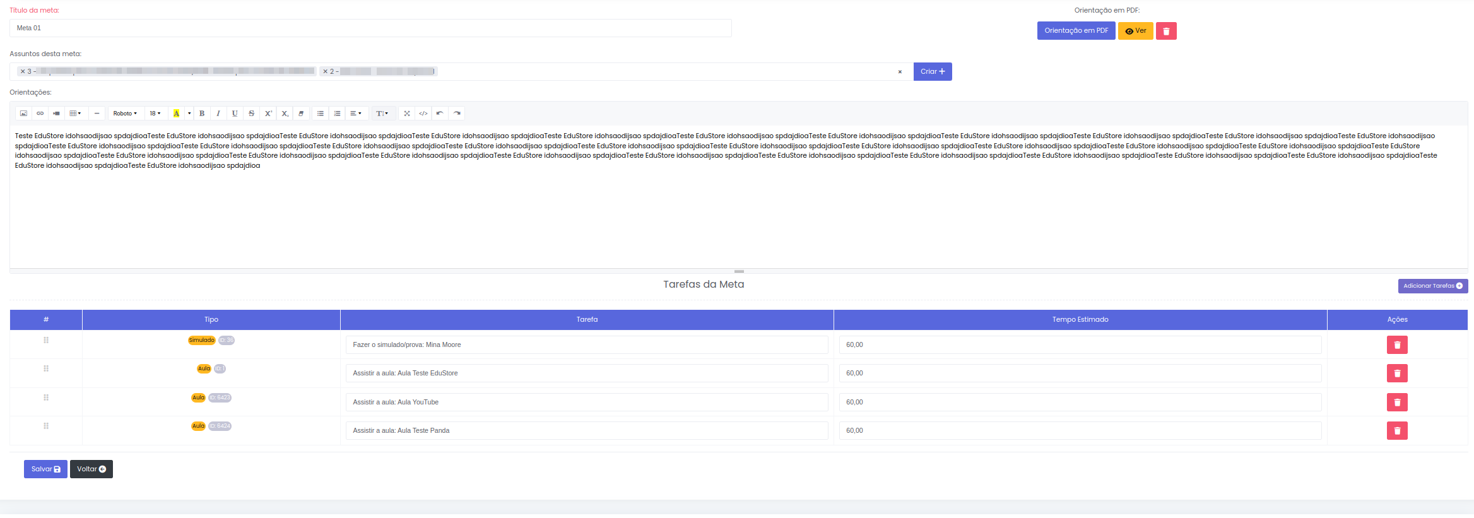Image resolution: width=1474 pixels, height=518 pixels.
Task: Click the Título da meta input field
Action: pyautogui.click(x=370, y=28)
